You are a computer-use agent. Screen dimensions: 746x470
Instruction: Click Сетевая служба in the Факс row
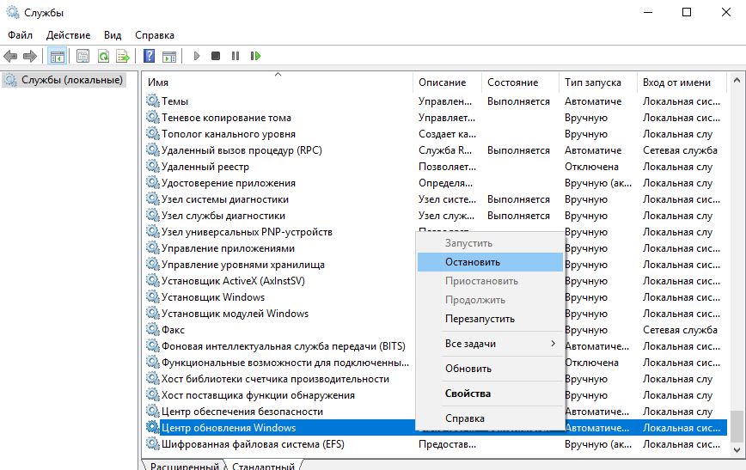click(680, 330)
